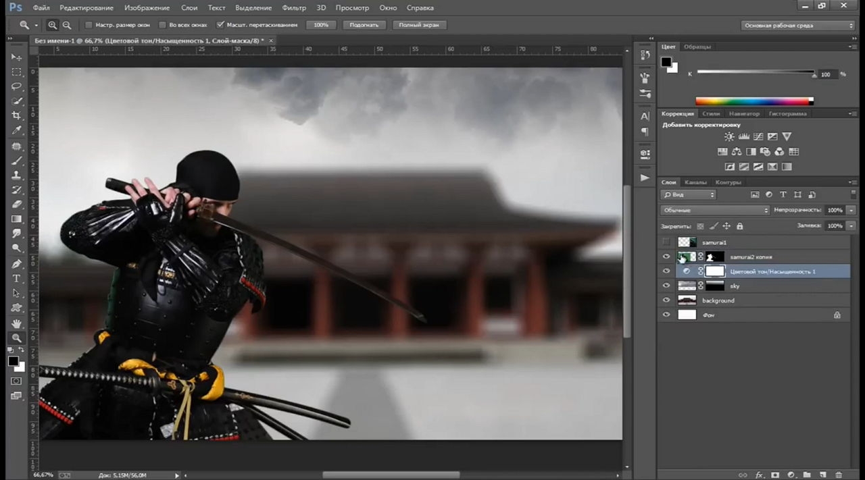865x480 pixels.
Task: Click the 100% zoom button
Action: pos(321,25)
